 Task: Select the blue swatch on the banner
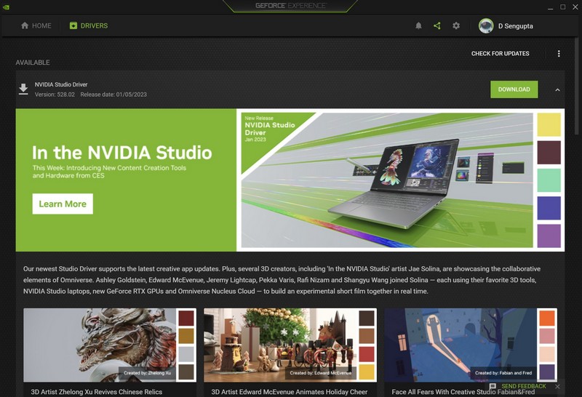point(549,208)
